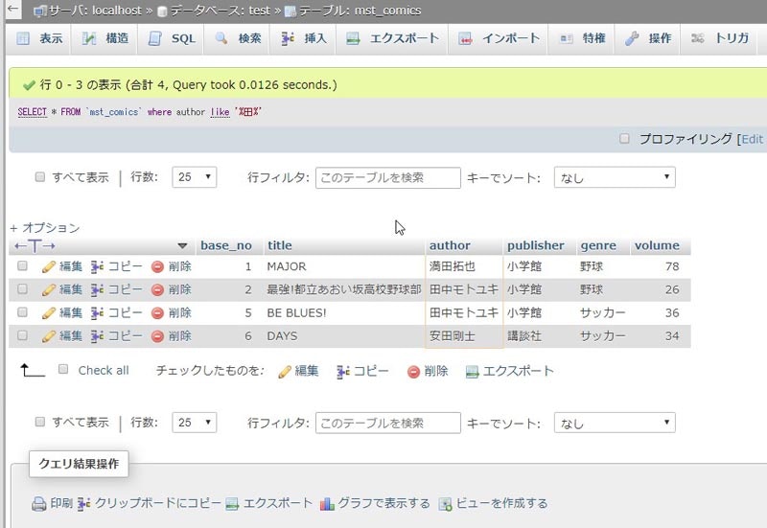Click the red delete icon in DAYS row
Viewport: 767px width, 528px height.
click(x=157, y=336)
